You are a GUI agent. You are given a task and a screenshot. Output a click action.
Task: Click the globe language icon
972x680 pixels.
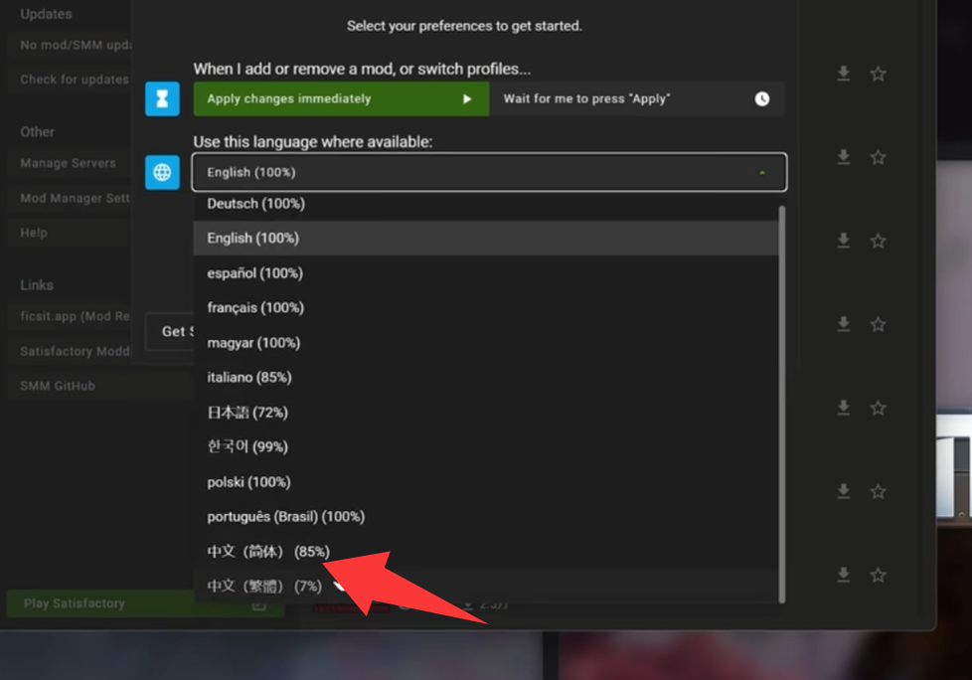162,172
